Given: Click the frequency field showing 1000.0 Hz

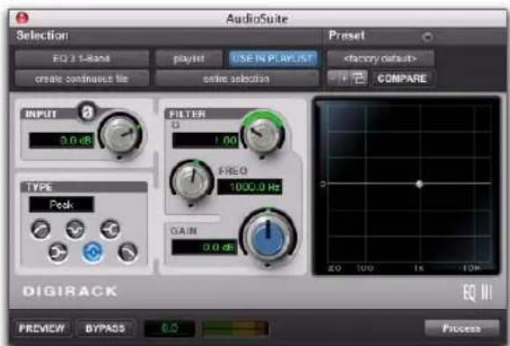Looking at the screenshot, I should [x=250, y=187].
